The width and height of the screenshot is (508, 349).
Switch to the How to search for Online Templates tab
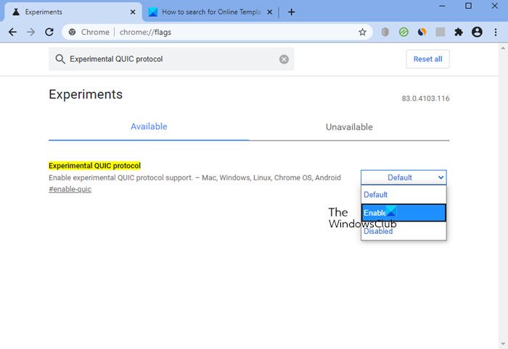click(x=210, y=12)
